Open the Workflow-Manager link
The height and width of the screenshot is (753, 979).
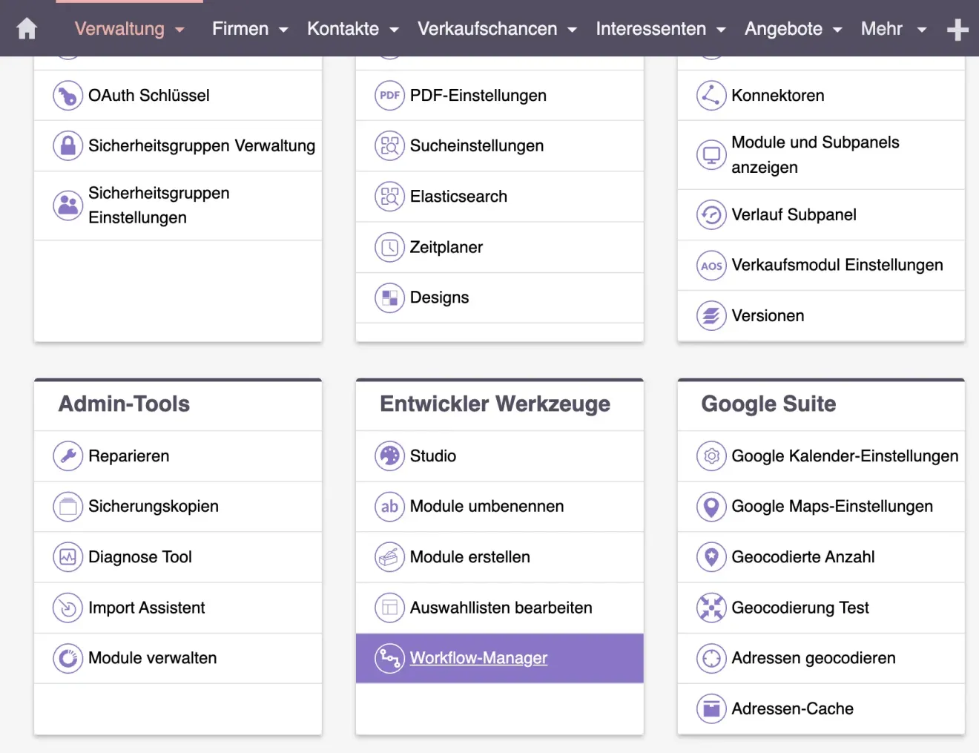(478, 658)
